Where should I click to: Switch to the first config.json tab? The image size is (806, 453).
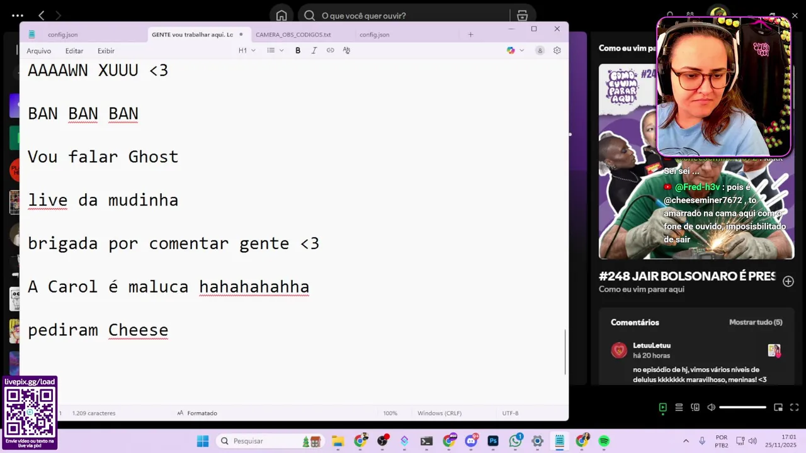coord(63,35)
